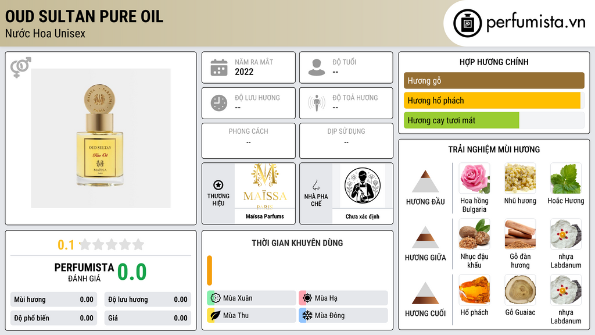Screen dimensions: 595x335
Task: Click the 2022 launch year value
Action: tap(244, 72)
